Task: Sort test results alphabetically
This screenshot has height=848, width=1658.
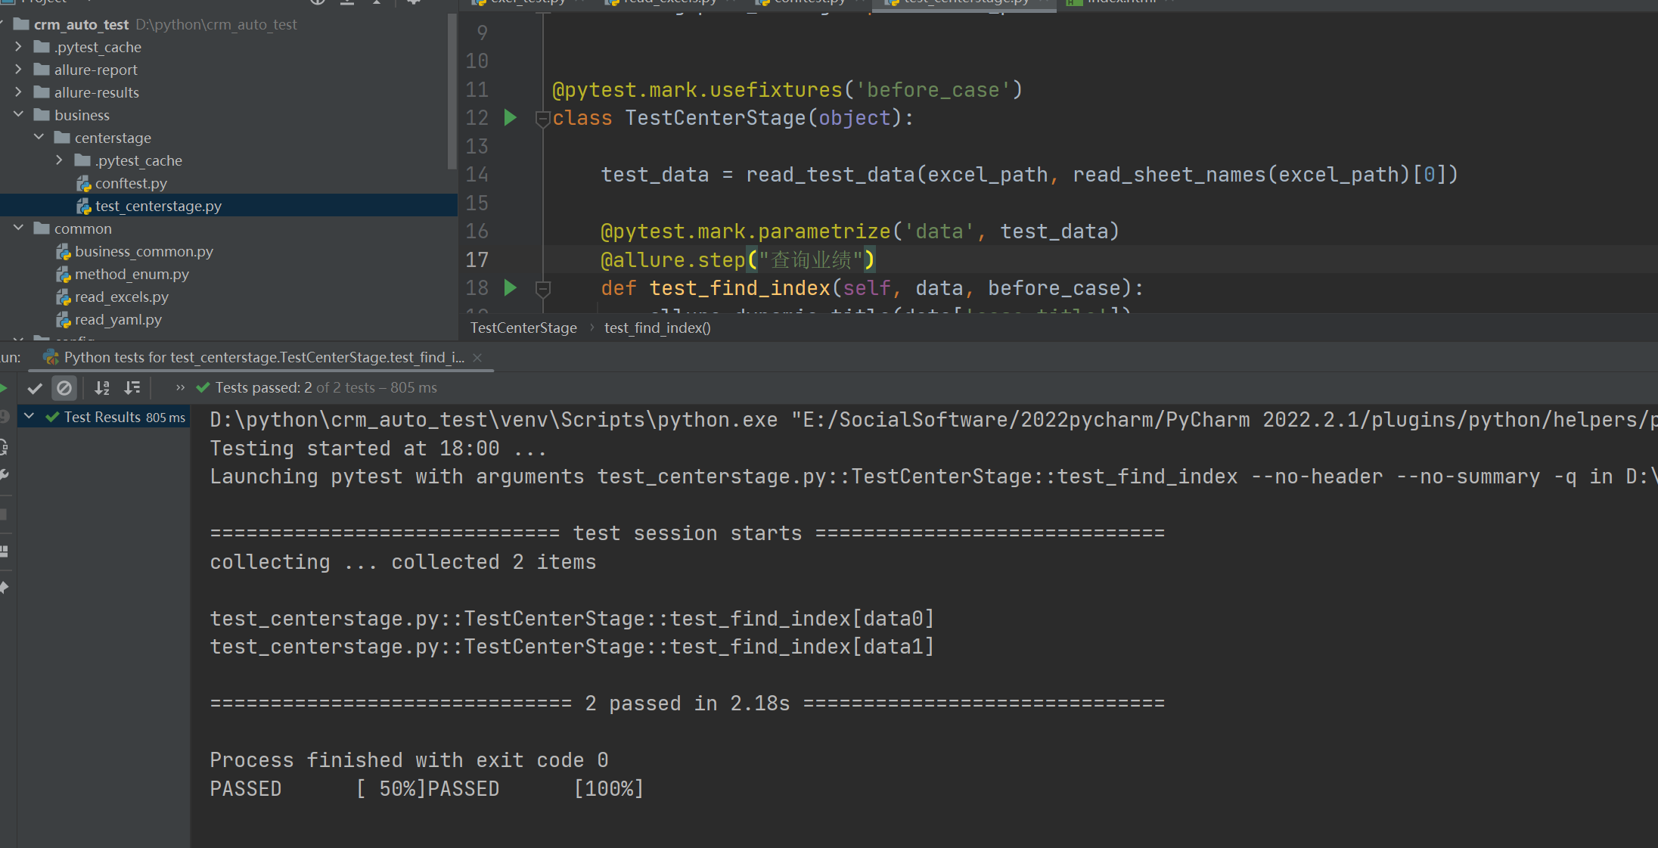Action: 102,388
